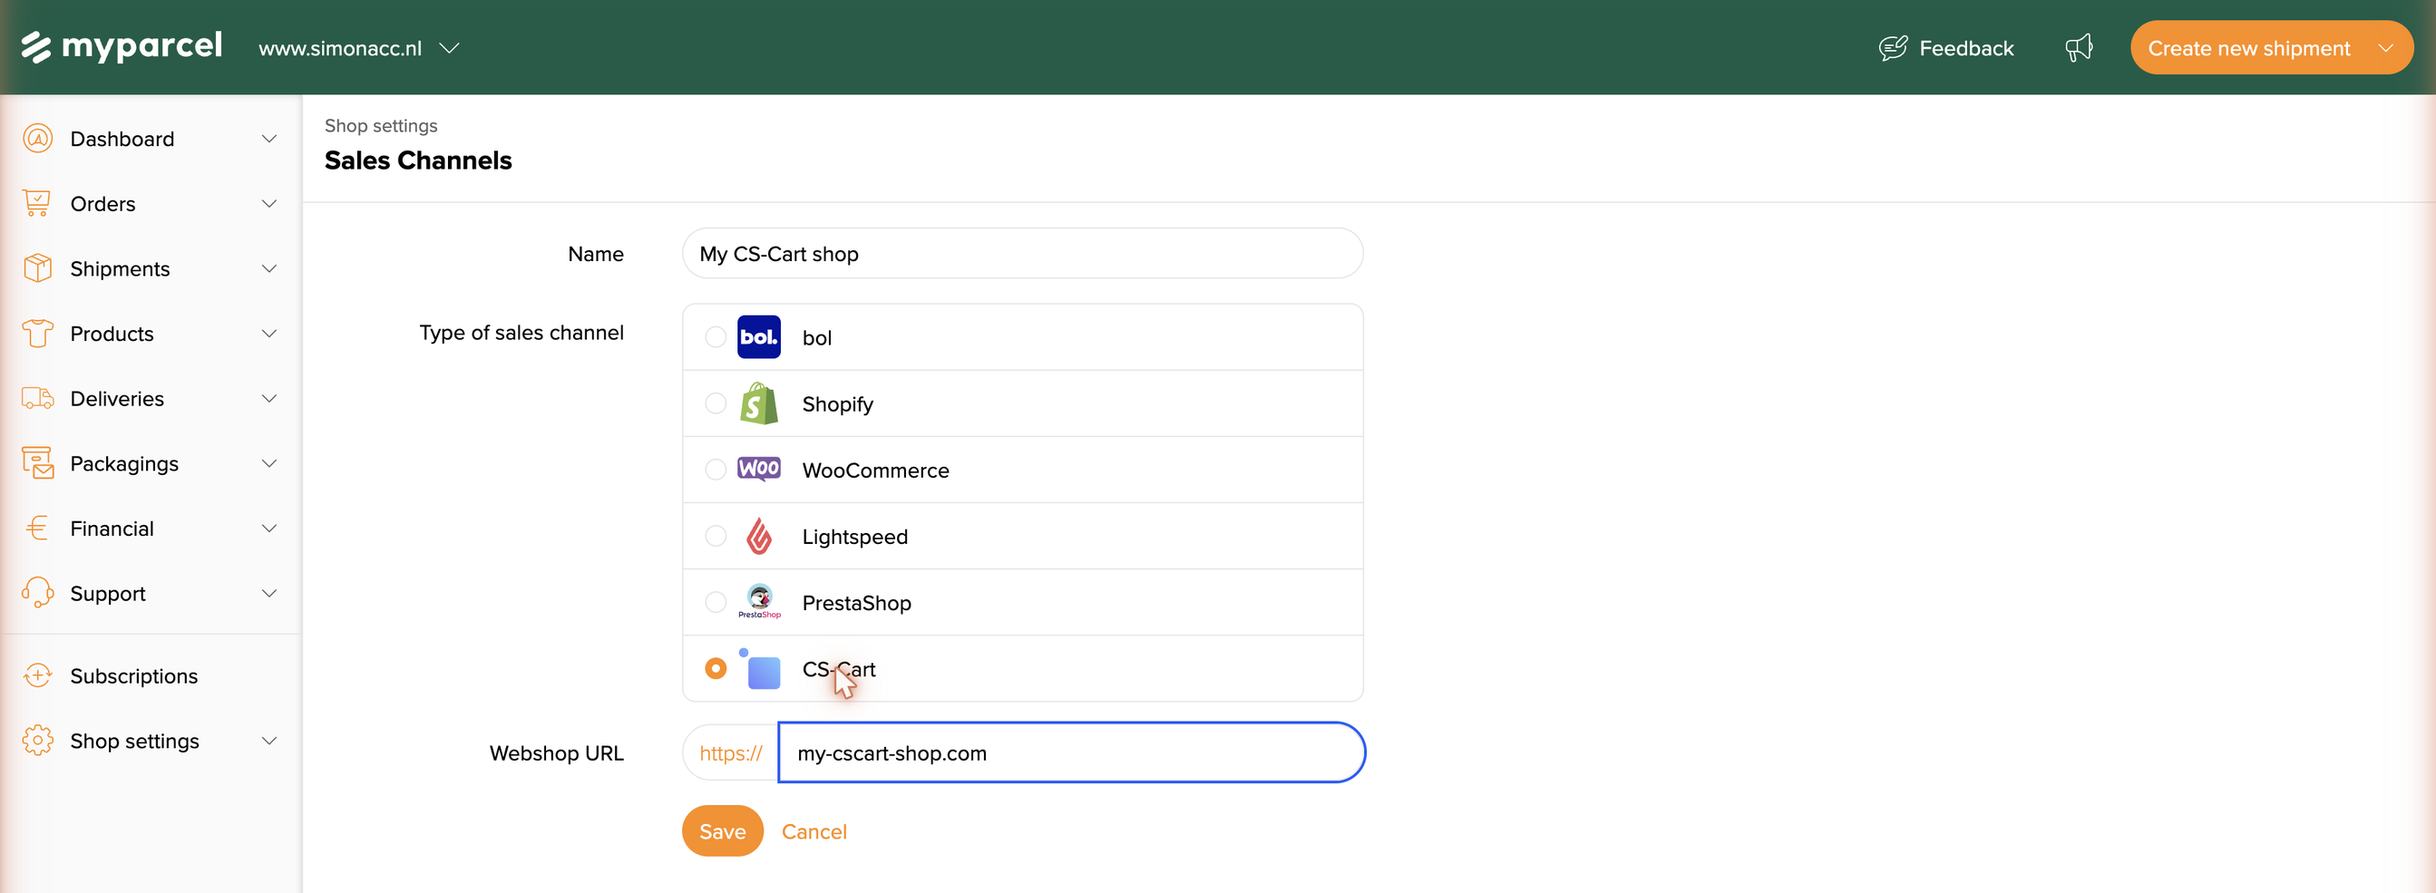
Task: Select the Shopify radio button
Action: pos(716,403)
